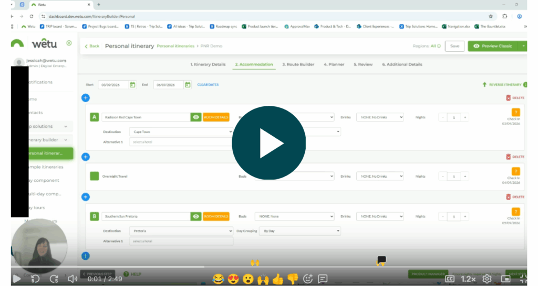Open the Drinks dropdown for Overnight Travel
The width and height of the screenshot is (538, 286).
380,176
